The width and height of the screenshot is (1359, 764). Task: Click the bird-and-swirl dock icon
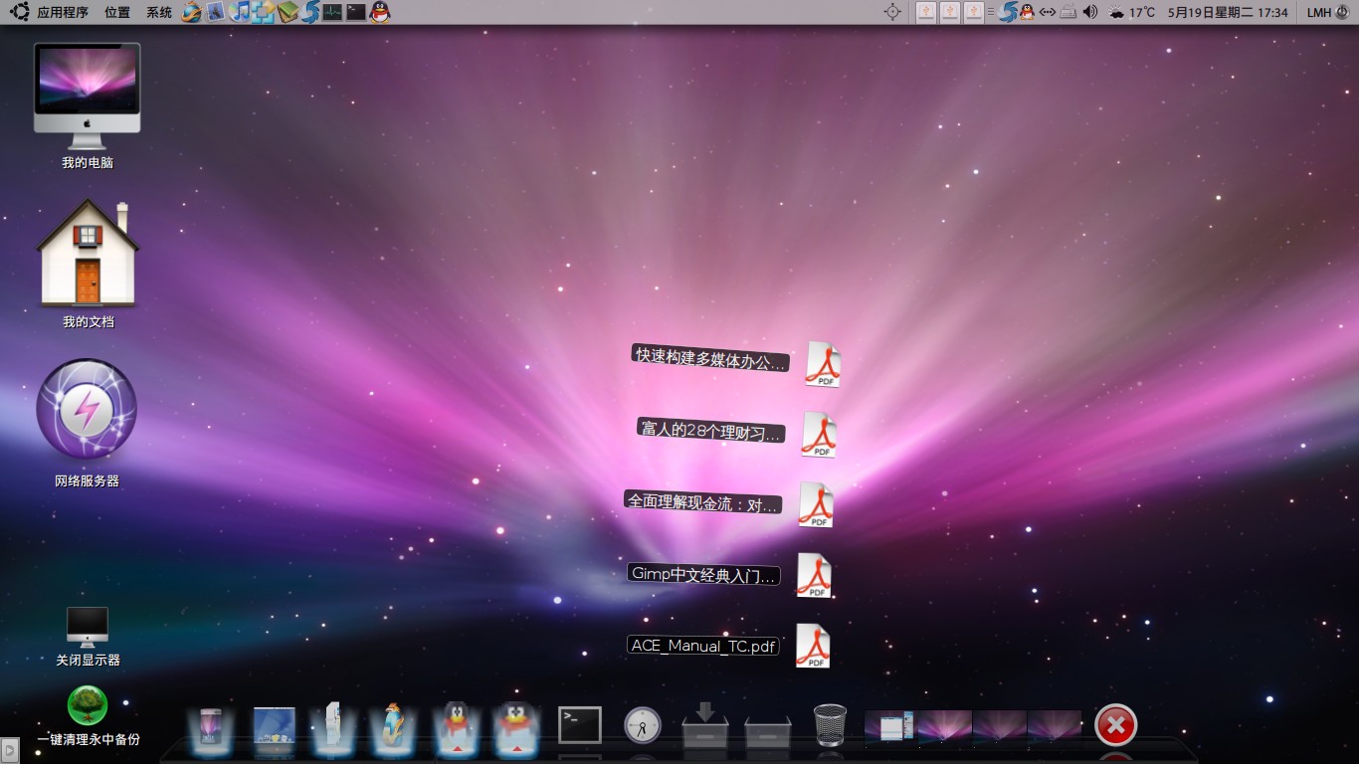click(x=393, y=728)
